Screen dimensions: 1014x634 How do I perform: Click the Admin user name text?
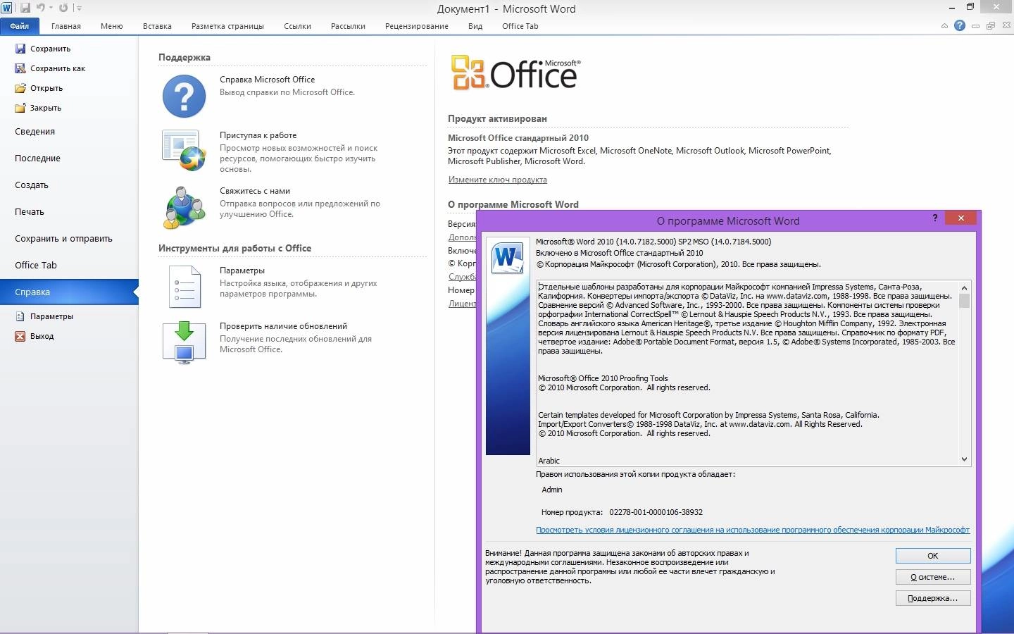(552, 490)
